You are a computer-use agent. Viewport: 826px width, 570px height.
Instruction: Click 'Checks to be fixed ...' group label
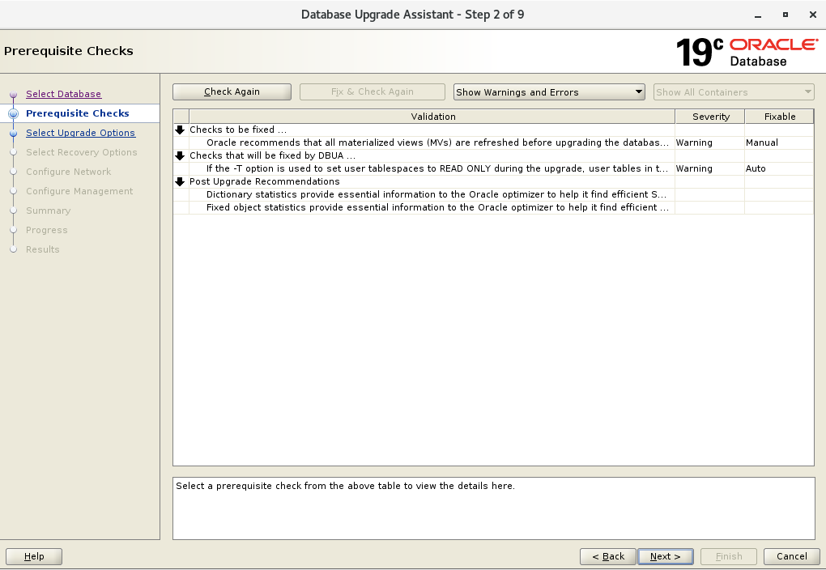(x=238, y=130)
